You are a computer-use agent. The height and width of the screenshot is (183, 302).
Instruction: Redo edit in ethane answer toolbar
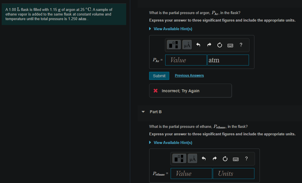tap(215, 159)
